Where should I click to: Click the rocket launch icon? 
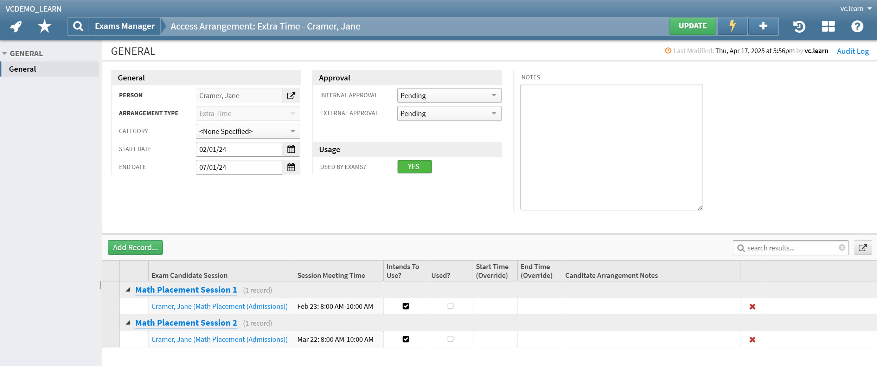(16, 26)
